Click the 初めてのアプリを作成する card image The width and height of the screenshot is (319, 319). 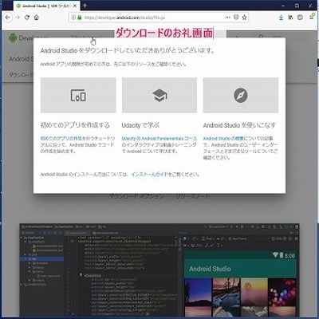pyautogui.click(x=78, y=95)
